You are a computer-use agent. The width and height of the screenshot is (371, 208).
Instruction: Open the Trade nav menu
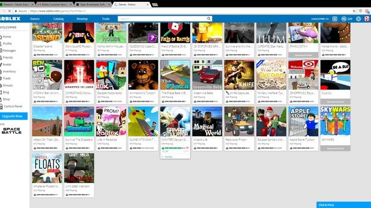[106, 18]
